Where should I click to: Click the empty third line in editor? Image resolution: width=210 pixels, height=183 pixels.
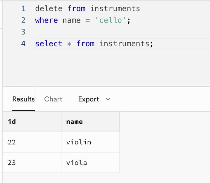(x=88, y=32)
